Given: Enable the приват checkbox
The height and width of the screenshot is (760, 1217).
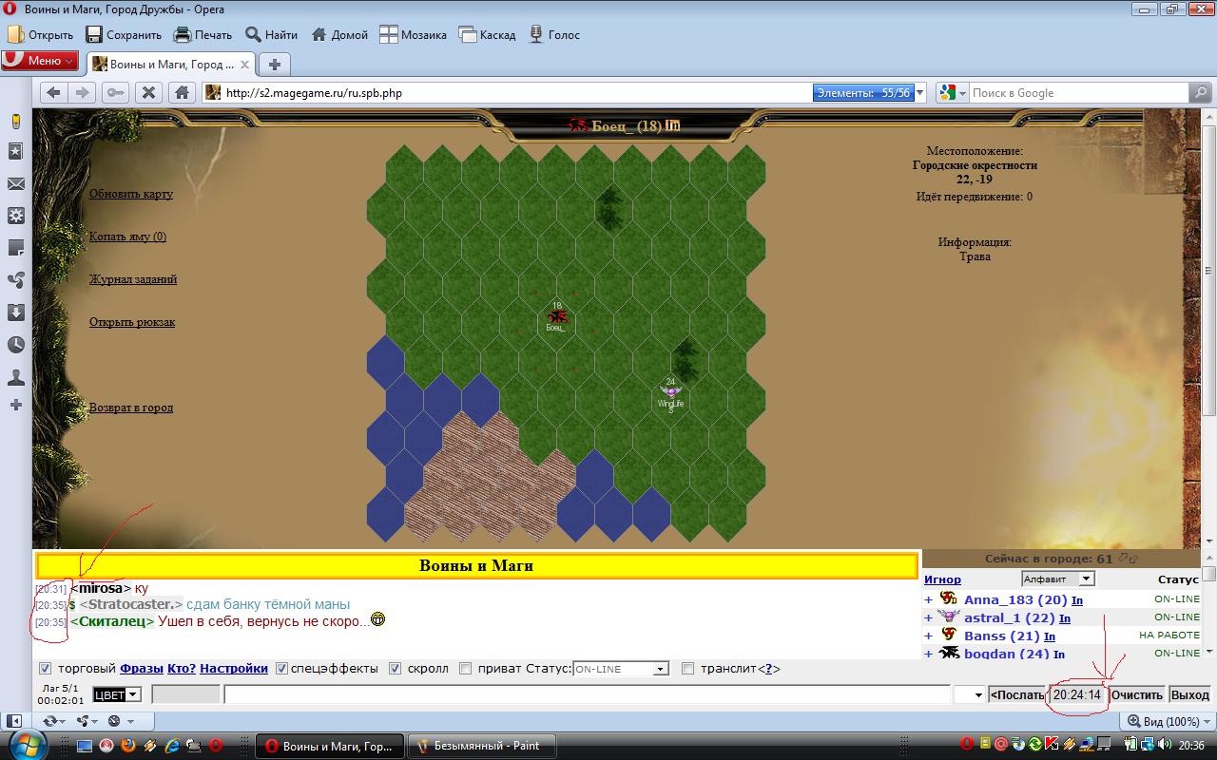Looking at the screenshot, I should 465,668.
